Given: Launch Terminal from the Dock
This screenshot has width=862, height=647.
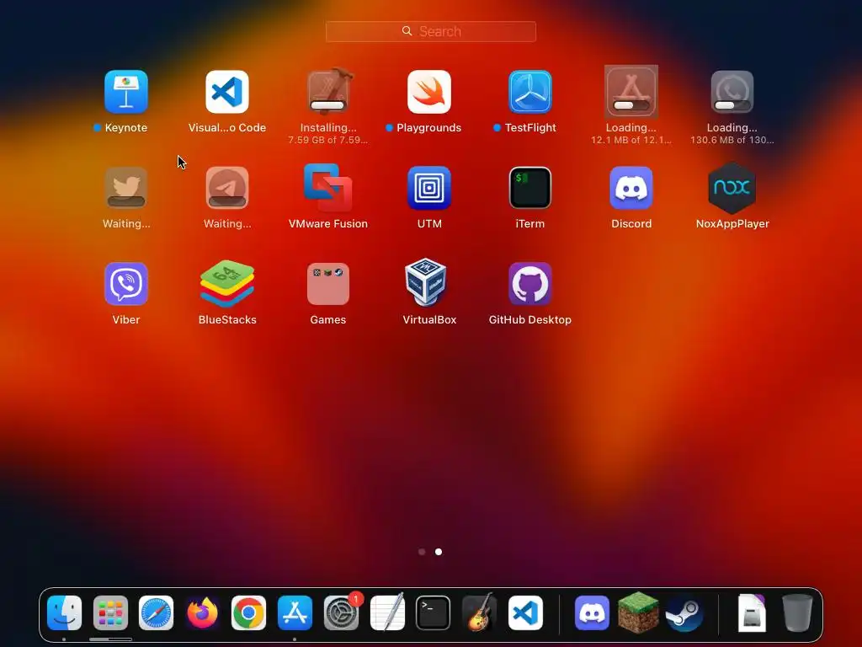Looking at the screenshot, I should 434,613.
